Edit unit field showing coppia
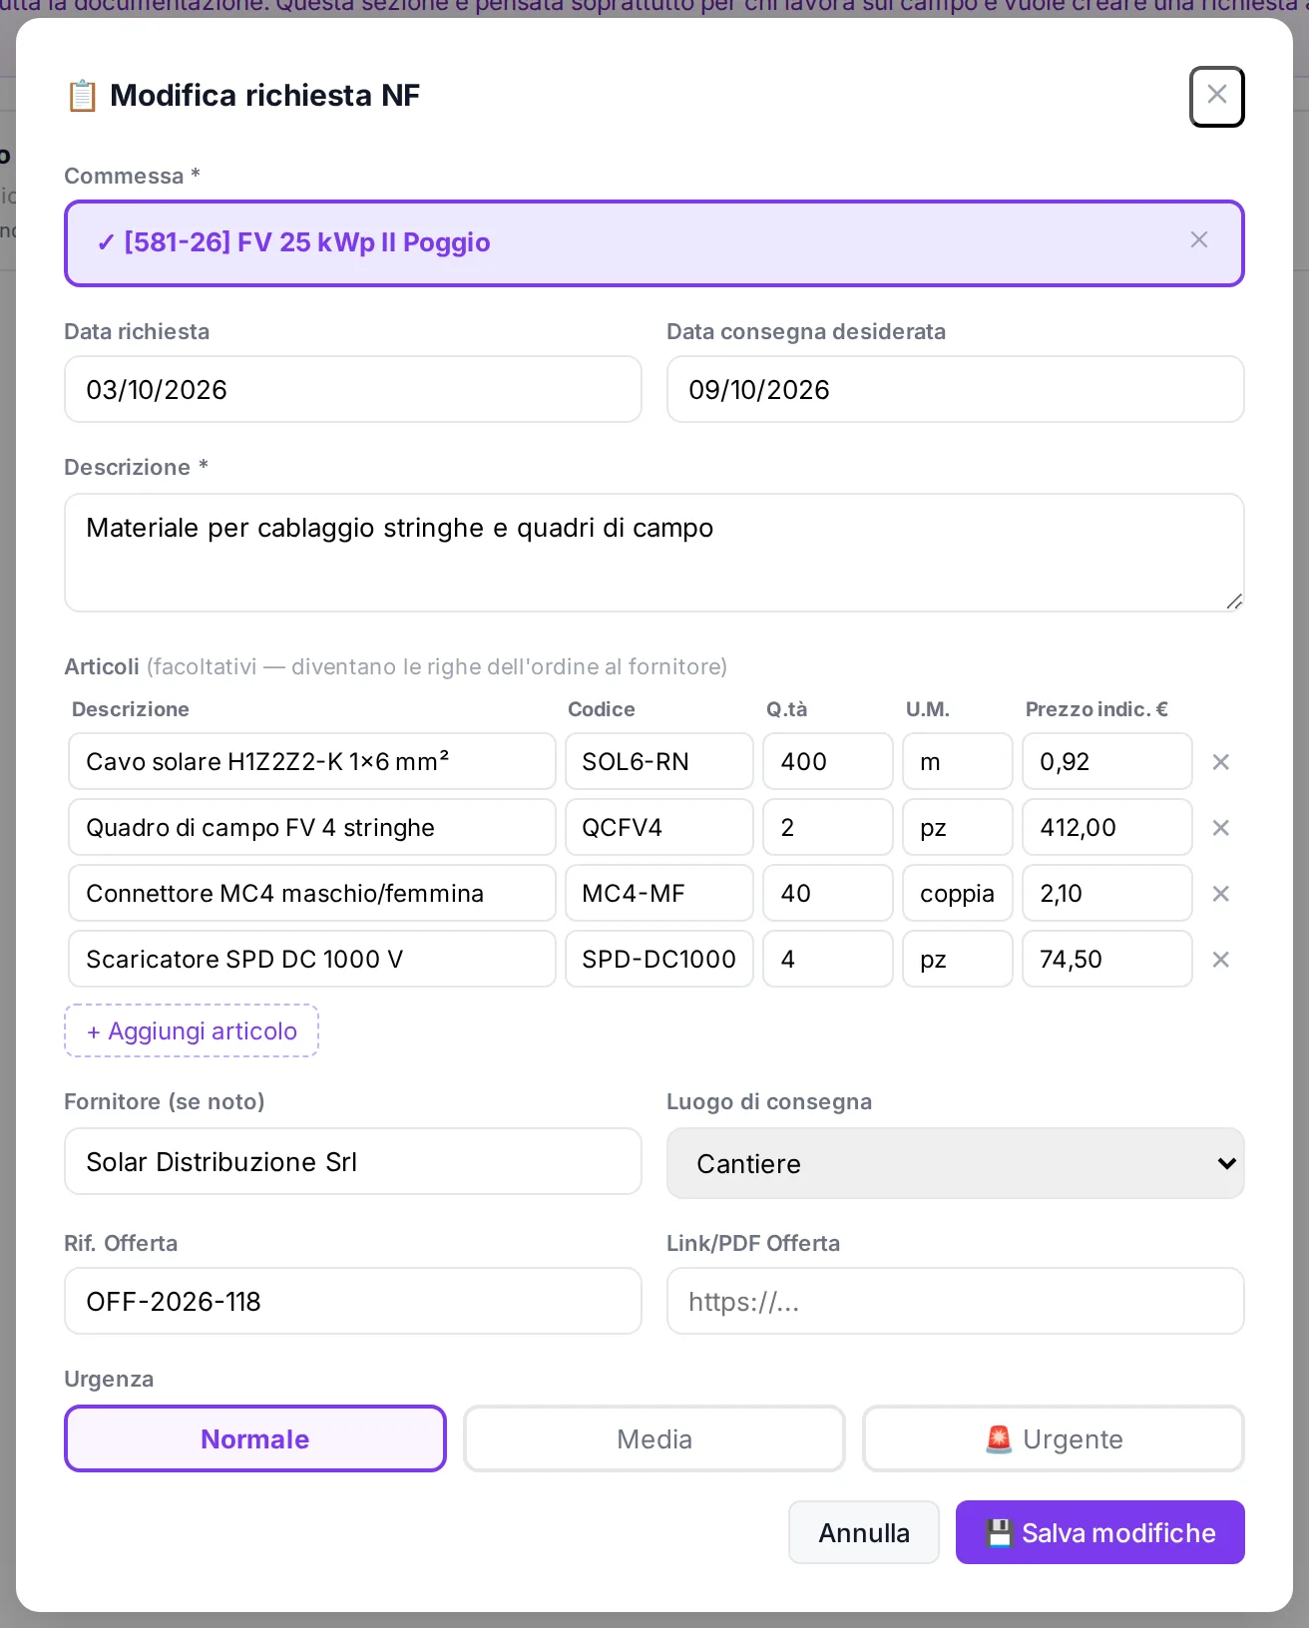 tap(958, 894)
